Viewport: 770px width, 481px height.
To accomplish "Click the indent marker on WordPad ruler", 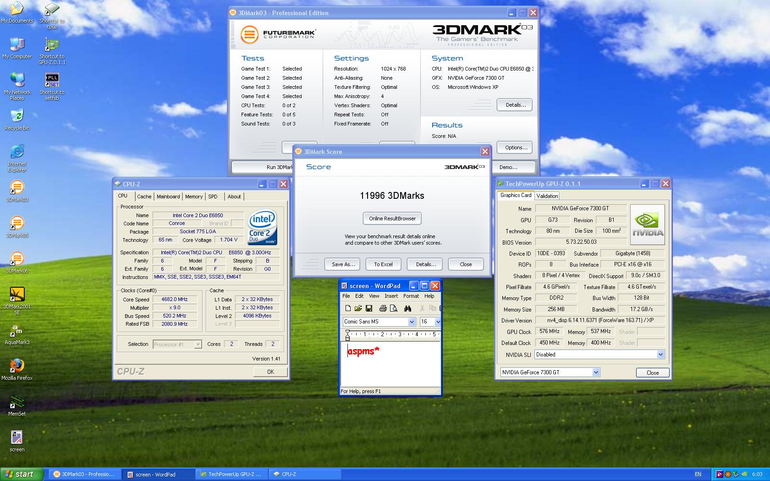I will pyautogui.click(x=347, y=336).
